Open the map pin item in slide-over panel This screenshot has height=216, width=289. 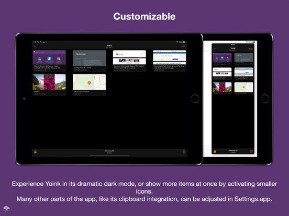(243, 88)
